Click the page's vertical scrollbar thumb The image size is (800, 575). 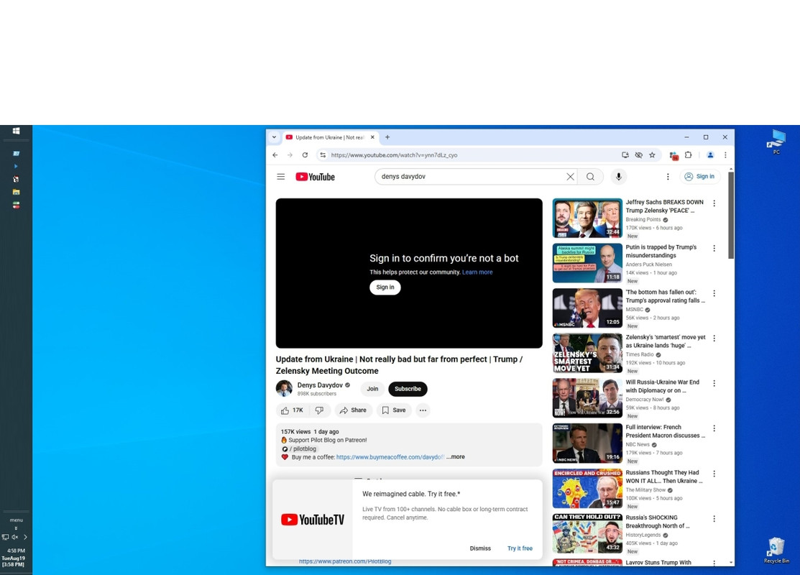pos(731,215)
